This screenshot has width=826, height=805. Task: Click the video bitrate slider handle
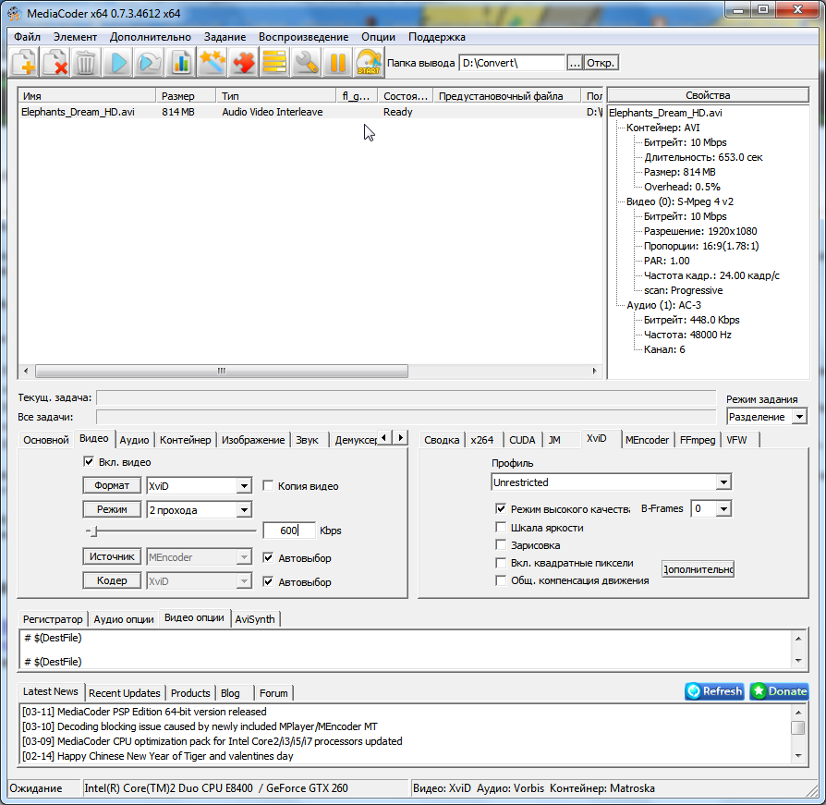coord(93,531)
